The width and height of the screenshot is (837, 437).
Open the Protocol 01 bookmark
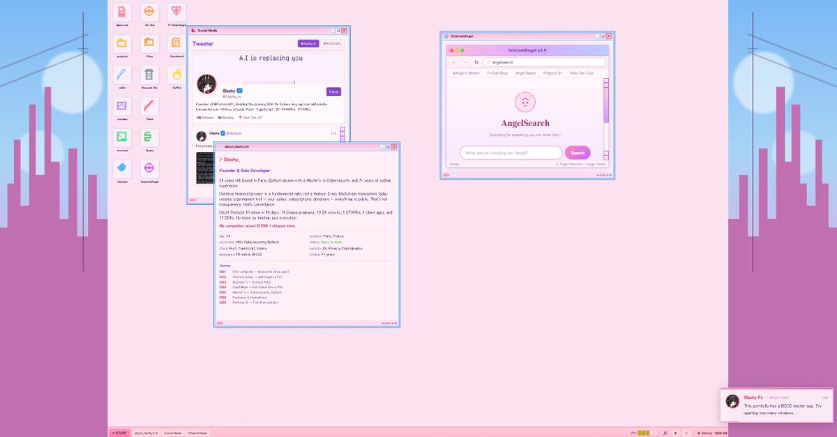tap(552, 72)
